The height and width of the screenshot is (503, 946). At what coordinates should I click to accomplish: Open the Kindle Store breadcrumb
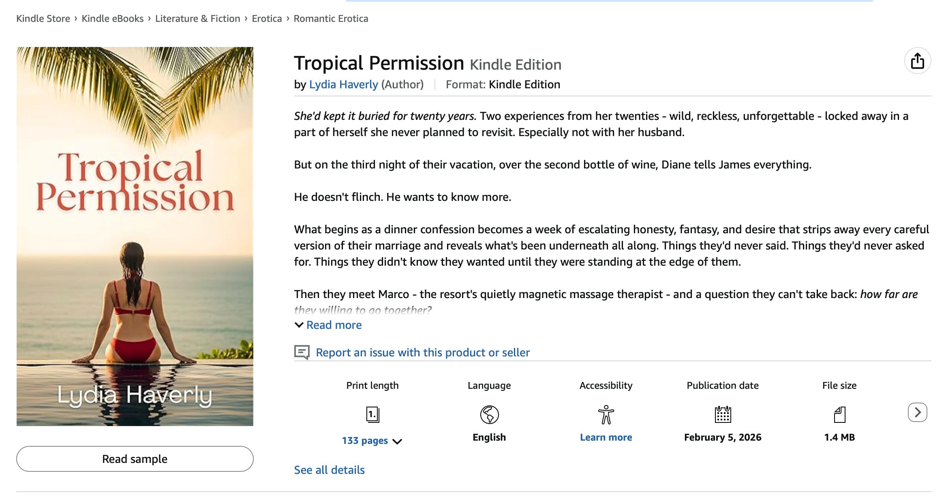pos(43,19)
